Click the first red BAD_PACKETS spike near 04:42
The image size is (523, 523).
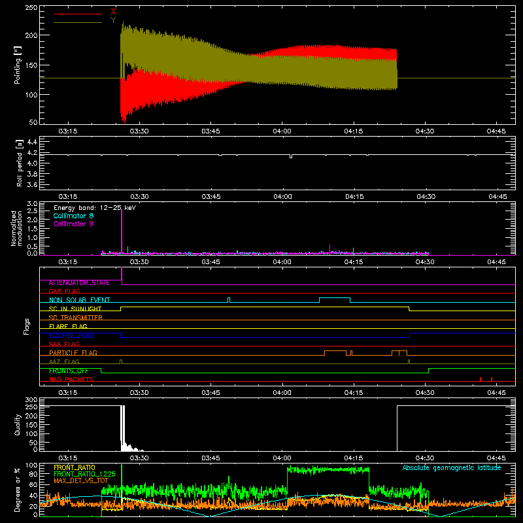point(481,379)
